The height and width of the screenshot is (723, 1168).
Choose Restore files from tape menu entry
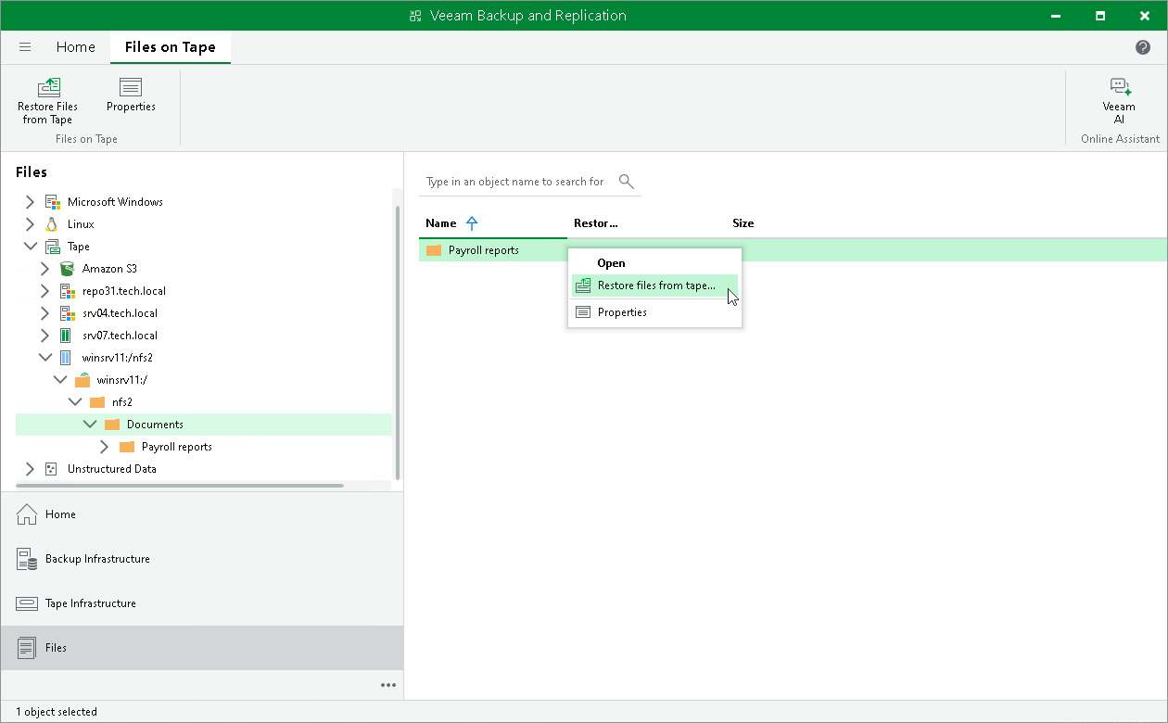654,285
